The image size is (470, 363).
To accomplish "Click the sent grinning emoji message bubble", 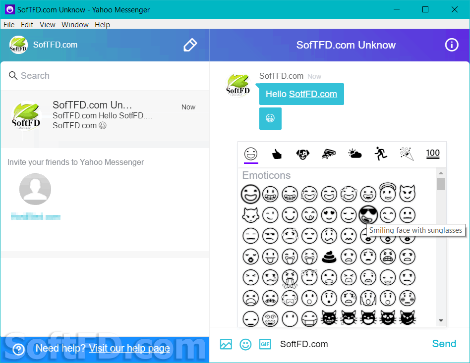I will tap(270, 118).
